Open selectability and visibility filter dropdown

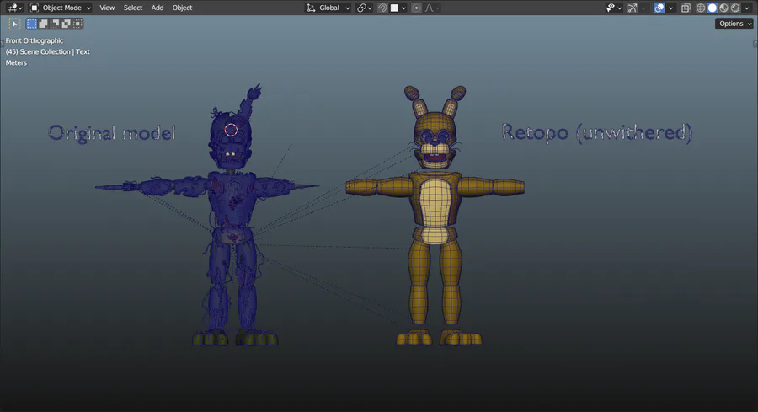[613, 8]
